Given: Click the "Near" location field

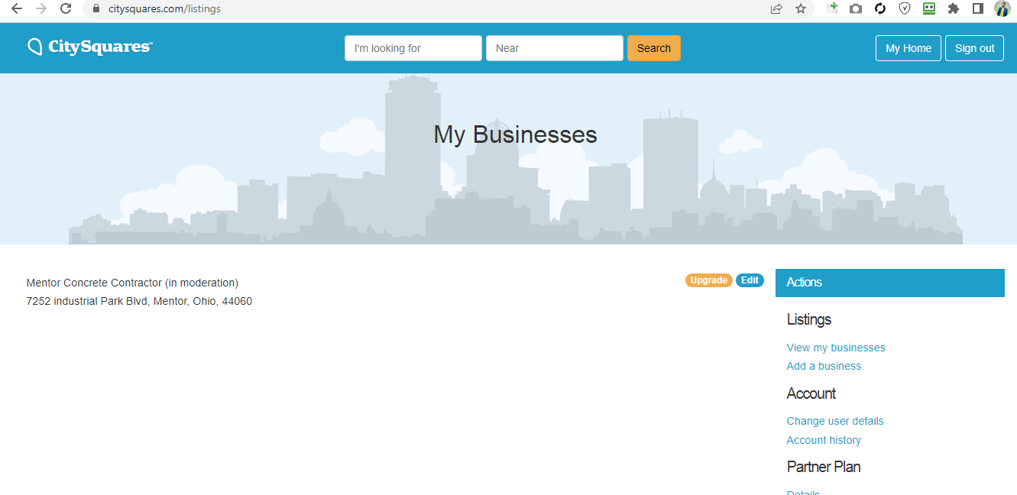Looking at the screenshot, I should (555, 48).
